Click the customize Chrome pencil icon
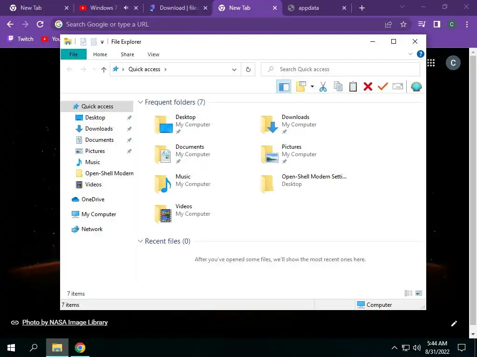The image size is (477, 357). pos(454,324)
